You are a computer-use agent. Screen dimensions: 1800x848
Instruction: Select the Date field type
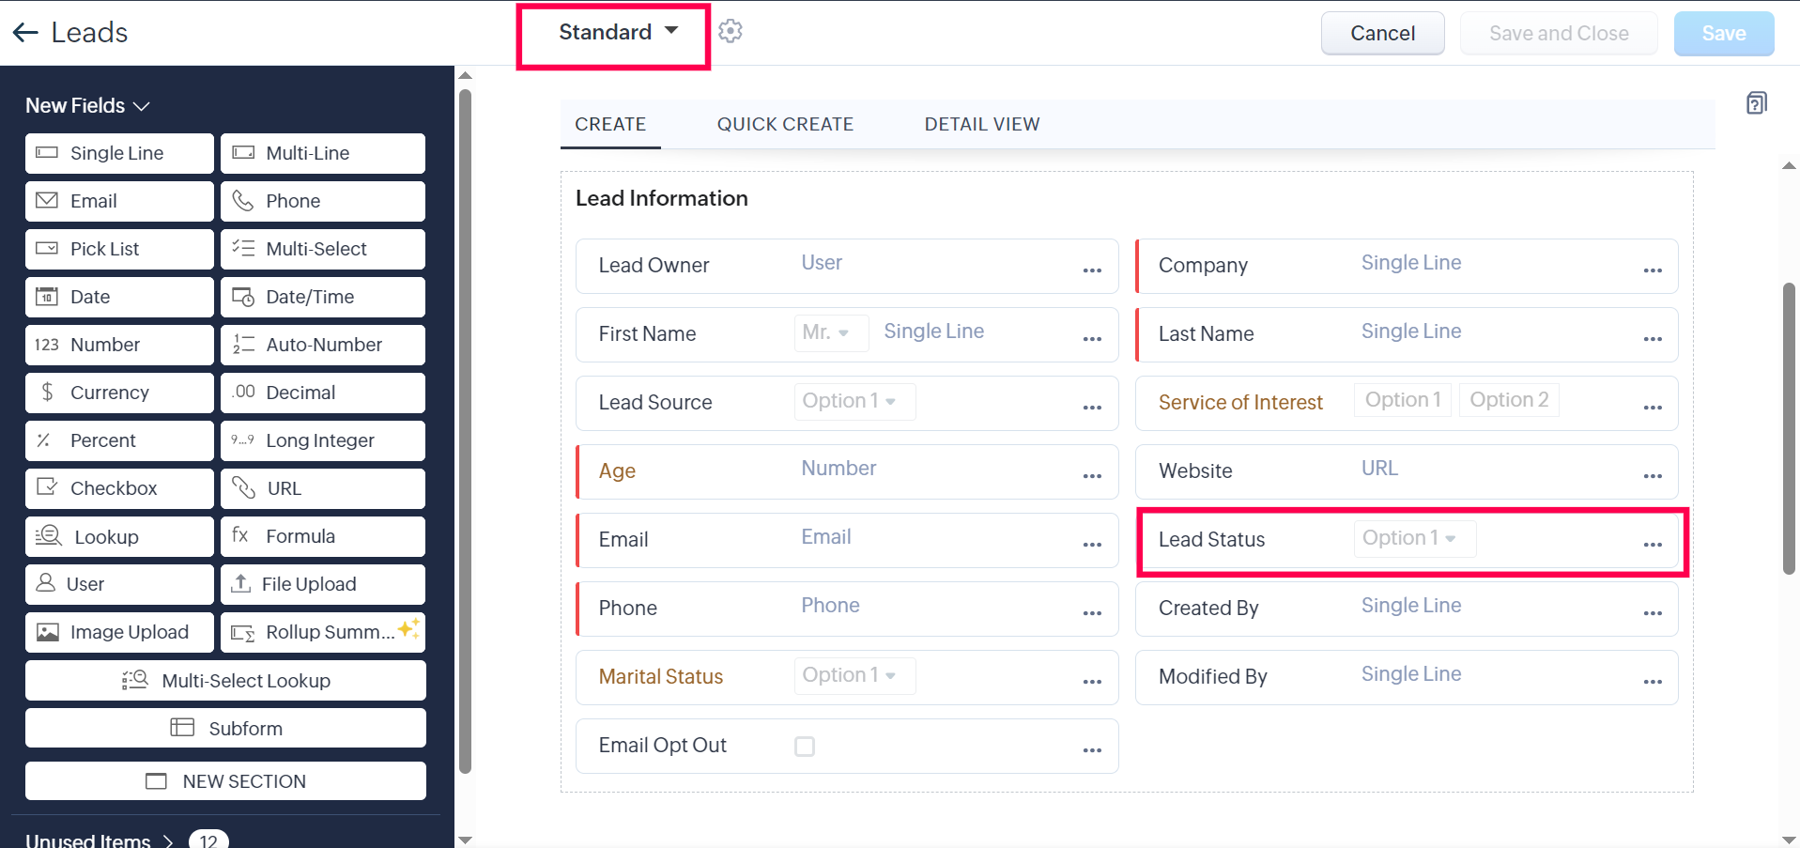click(119, 297)
